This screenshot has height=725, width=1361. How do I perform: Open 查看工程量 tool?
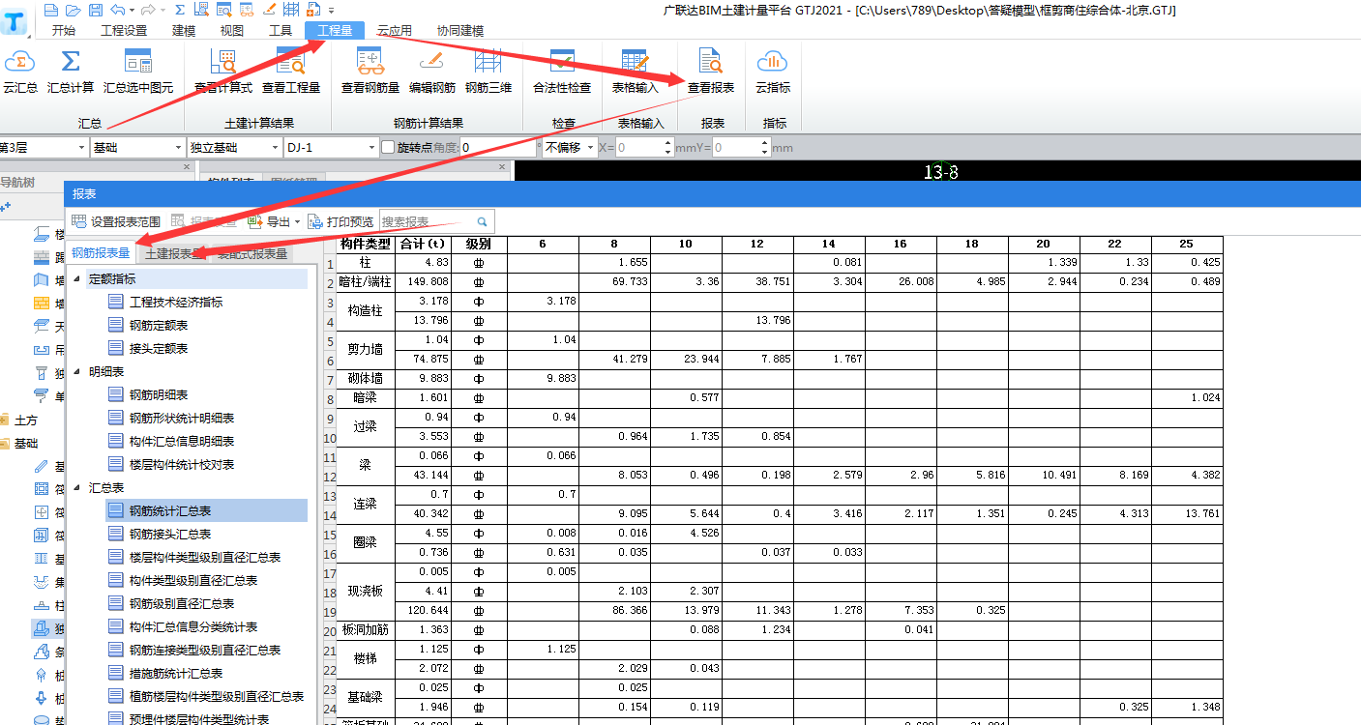[291, 72]
